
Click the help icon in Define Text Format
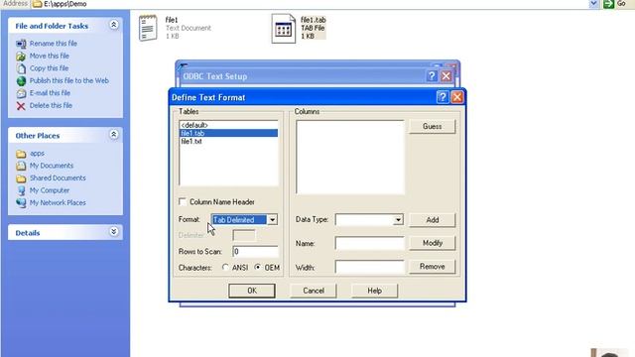point(443,97)
